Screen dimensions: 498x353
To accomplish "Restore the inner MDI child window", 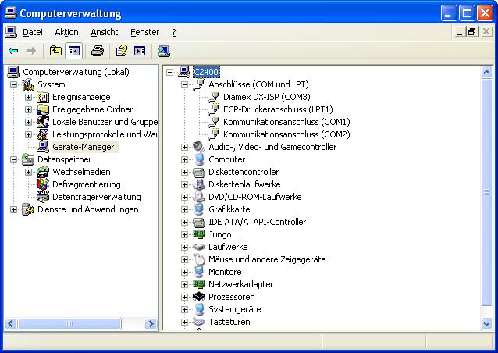I will pos(472,32).
